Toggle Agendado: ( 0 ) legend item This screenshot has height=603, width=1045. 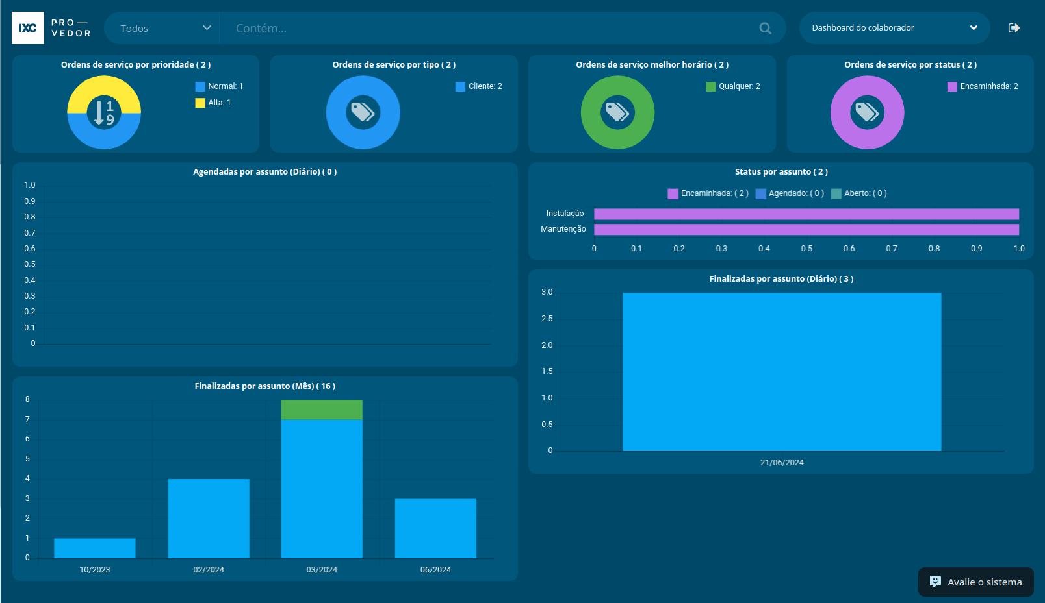(x=790, y=193)
